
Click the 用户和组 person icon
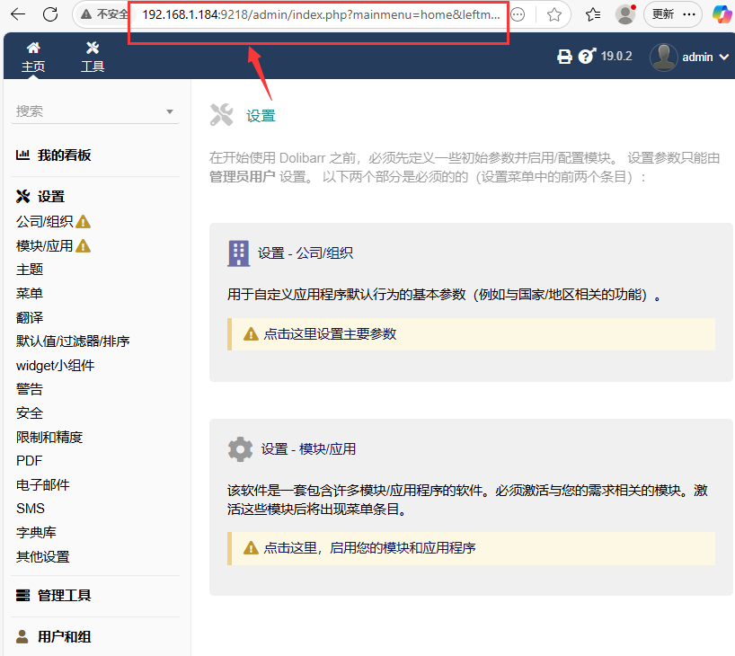[22, 637]
